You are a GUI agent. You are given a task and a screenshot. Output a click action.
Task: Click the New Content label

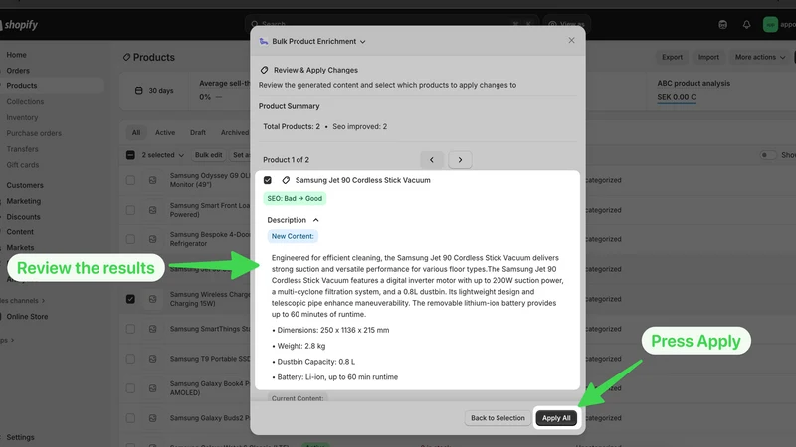coord(293,236)
